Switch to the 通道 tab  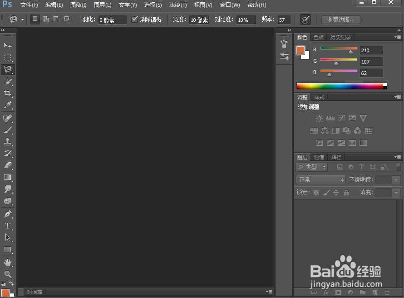[x=319, y=157]
